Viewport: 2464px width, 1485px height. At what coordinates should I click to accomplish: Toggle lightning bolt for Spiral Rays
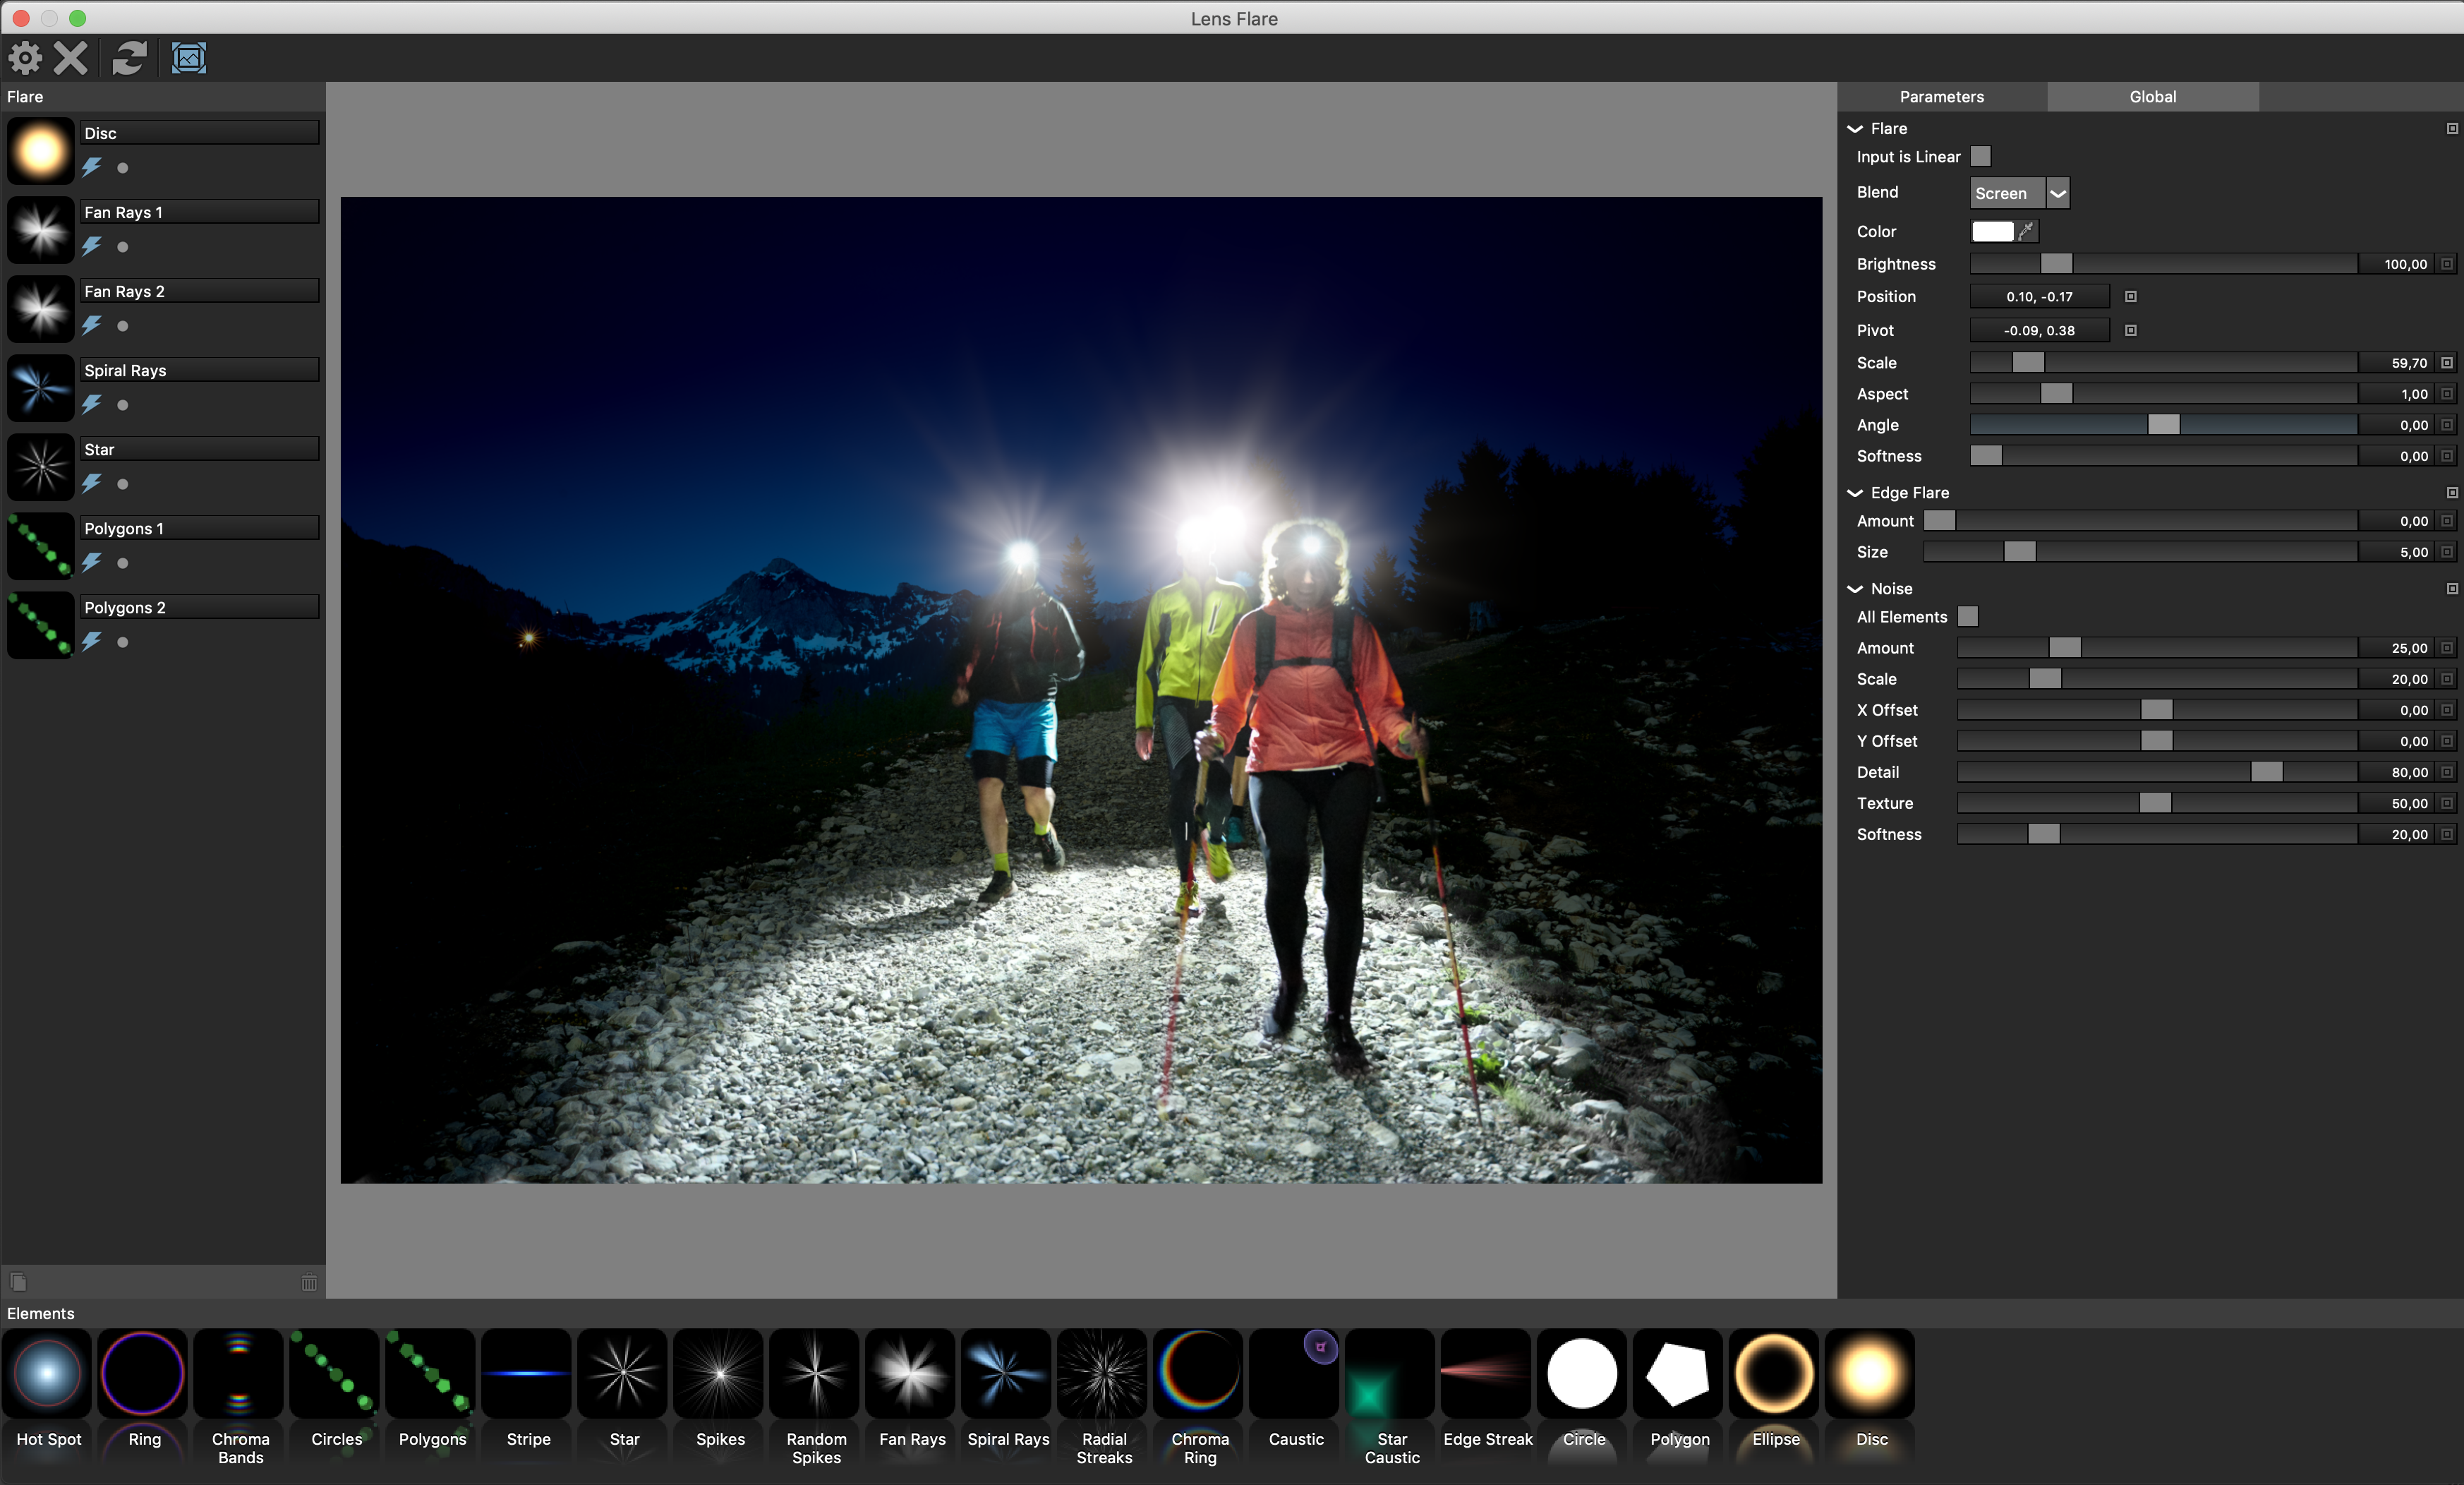click(x=92, y=404)
